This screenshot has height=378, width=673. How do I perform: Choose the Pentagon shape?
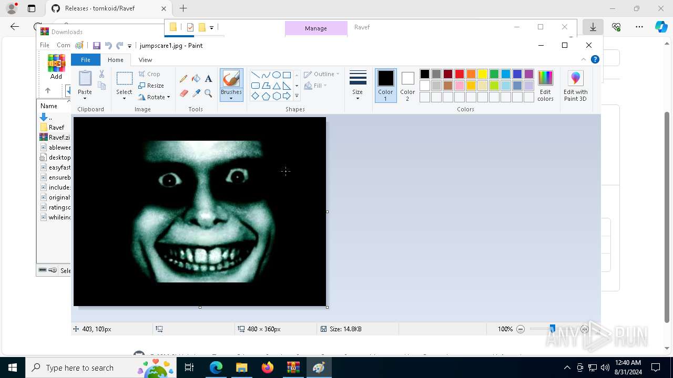266,96
